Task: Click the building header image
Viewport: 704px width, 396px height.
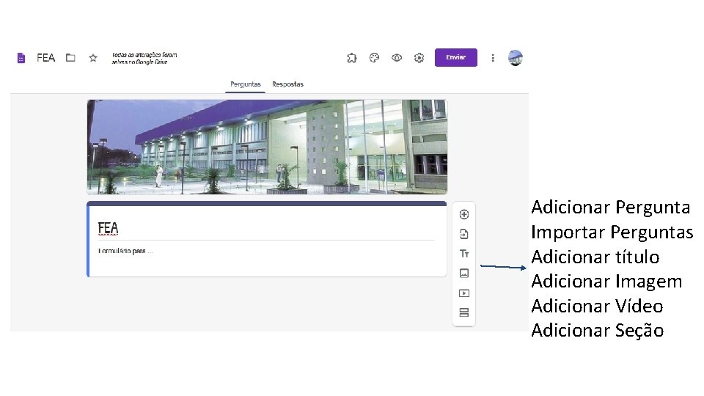Action: pos(267,147)
